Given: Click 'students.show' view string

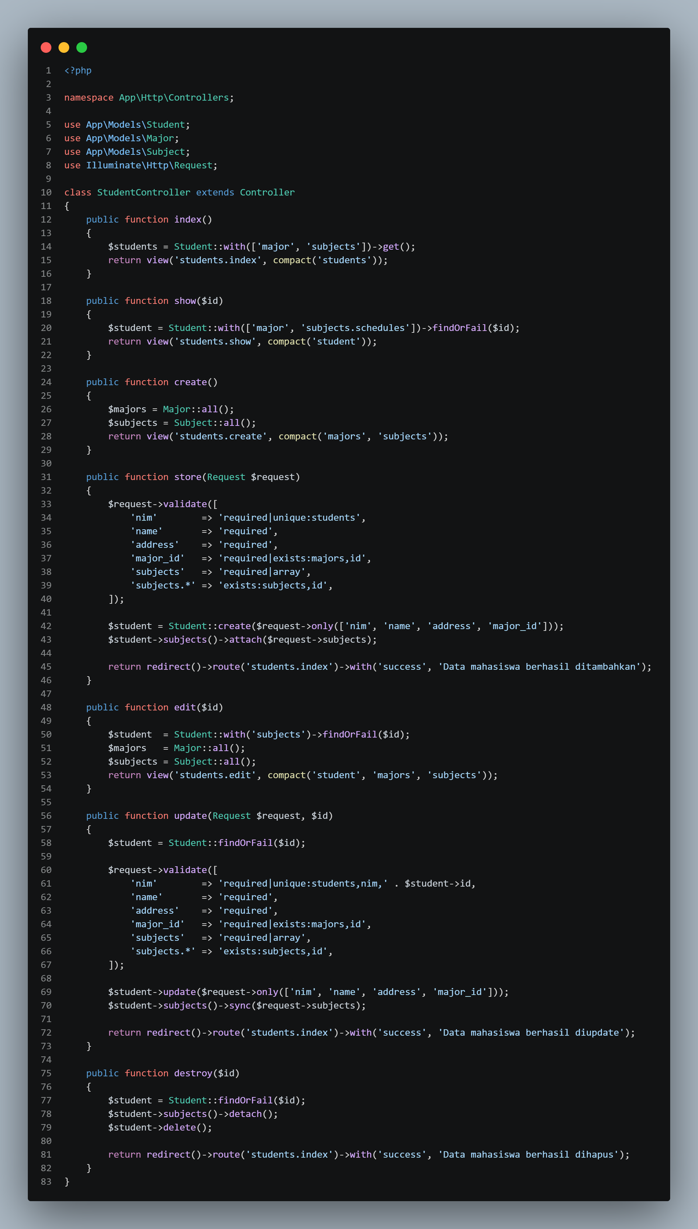Looking at the screenshot, I should (215, 341).
